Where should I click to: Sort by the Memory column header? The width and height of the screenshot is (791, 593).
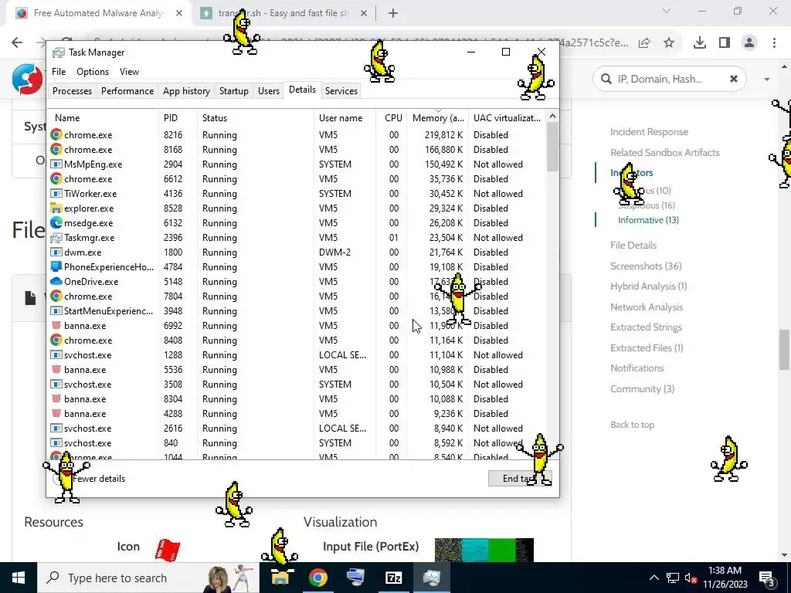click(x=438, y=118)
